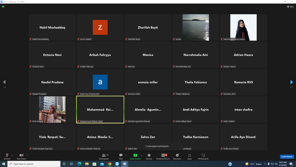Click the highlighted Muhammad Raihan Nafis tile
The height and width of the screenshot is (167, 296).
pos(100,109)
